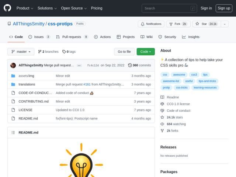Image resolution: width=236 pixels, height=177 pixels.
Task: Open README table of contents list icon
Action: (x=13, y=133)
